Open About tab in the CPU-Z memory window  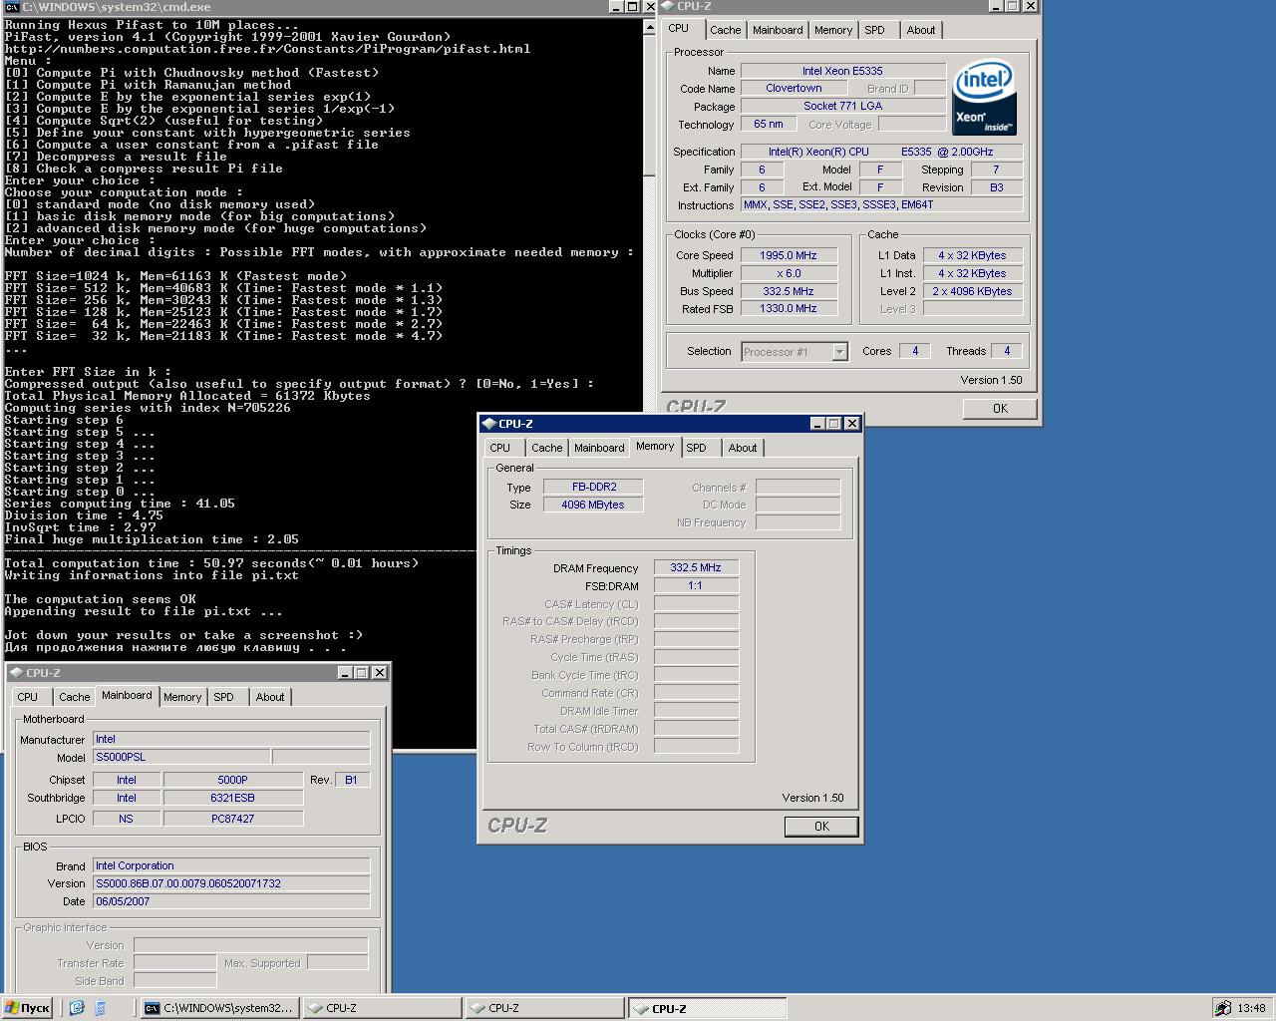click(743, 448)
